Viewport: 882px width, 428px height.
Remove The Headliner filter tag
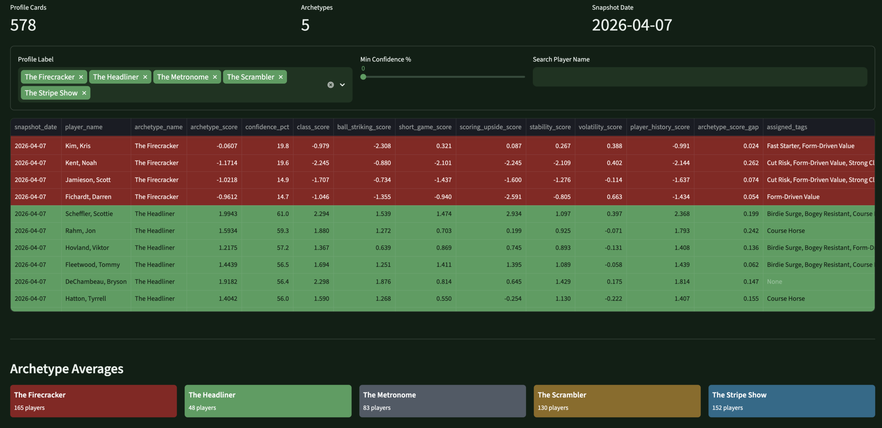(x=145, y=77)
